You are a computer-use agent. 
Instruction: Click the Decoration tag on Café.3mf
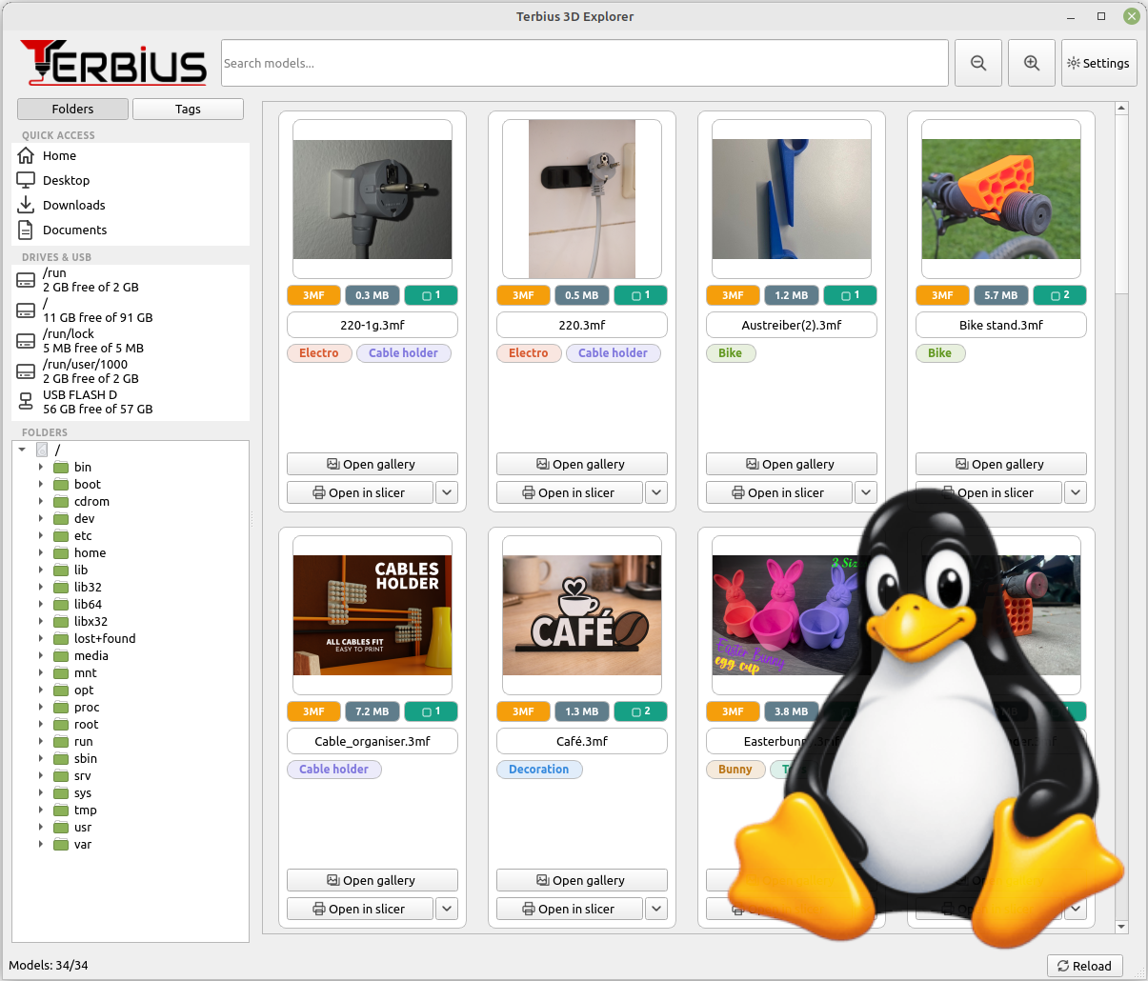coord(539,770)
